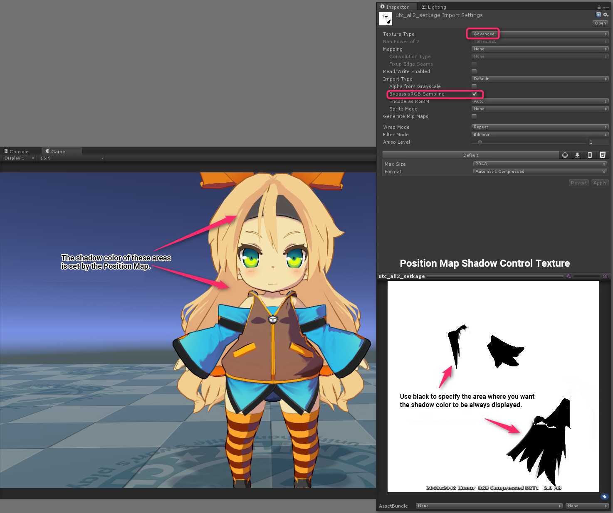Enable the Generate Mip Maps checkbox
Viewport: 613px width, 513px height.
click(474, 116)
